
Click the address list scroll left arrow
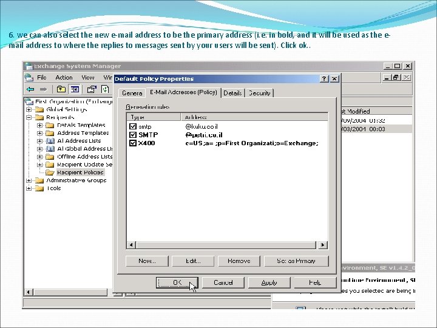[131, 245]
